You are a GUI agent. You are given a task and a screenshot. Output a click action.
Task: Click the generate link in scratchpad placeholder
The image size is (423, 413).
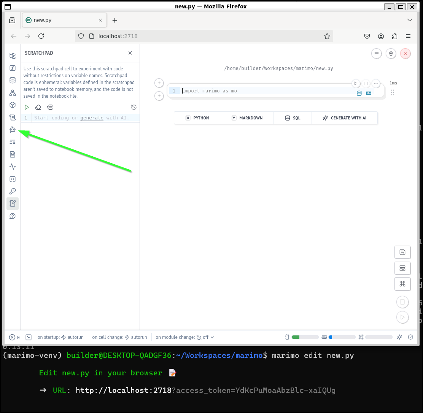pos(92,118)
